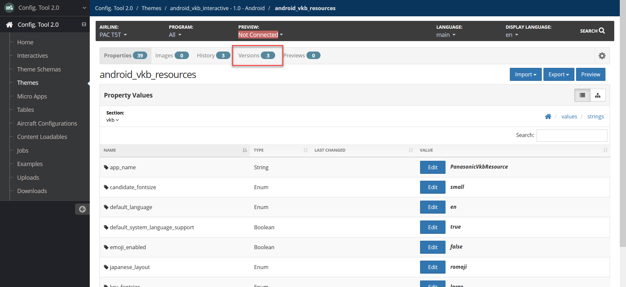Follow the values breadcrumb link

point(569,116)
